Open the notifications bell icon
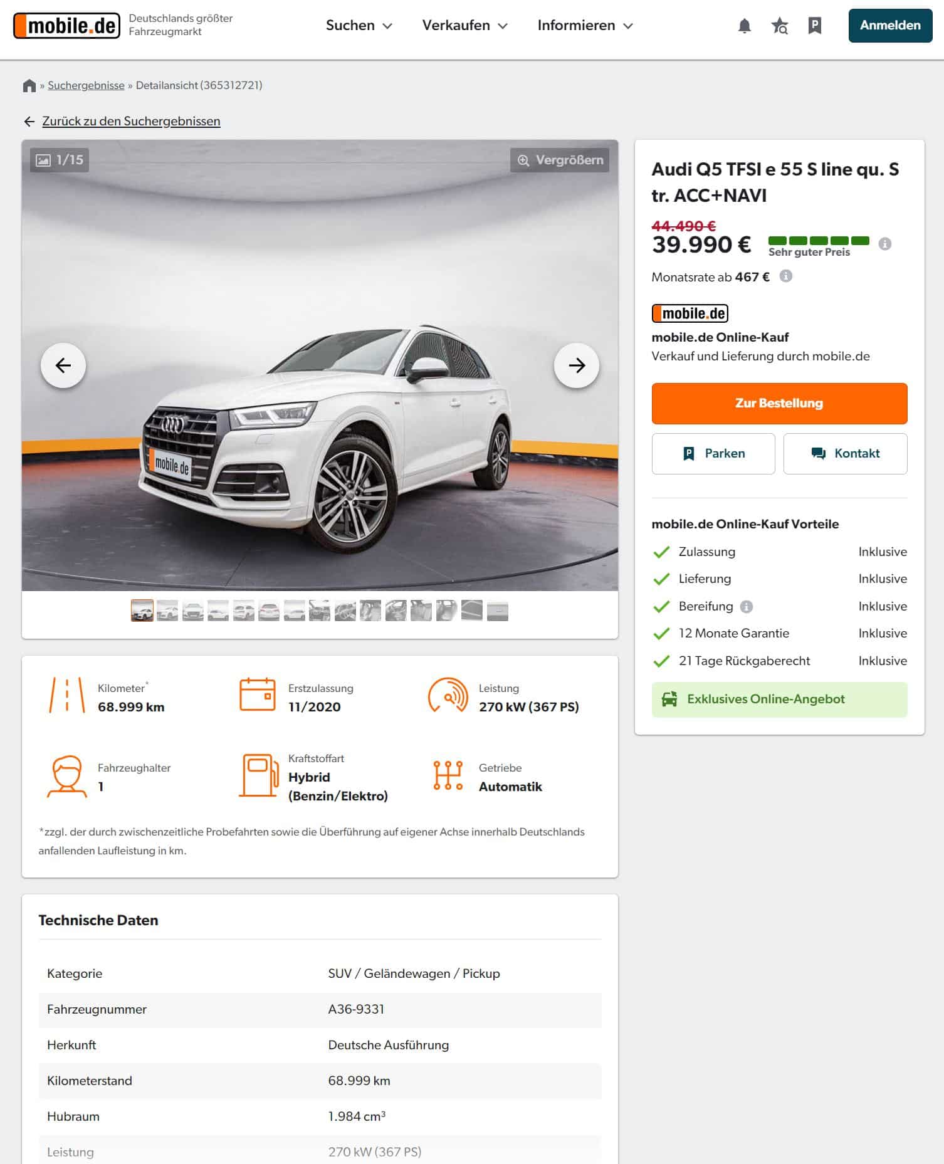Image resolution: width=944 pixels, height=1164 pixels. click(744, 26)
